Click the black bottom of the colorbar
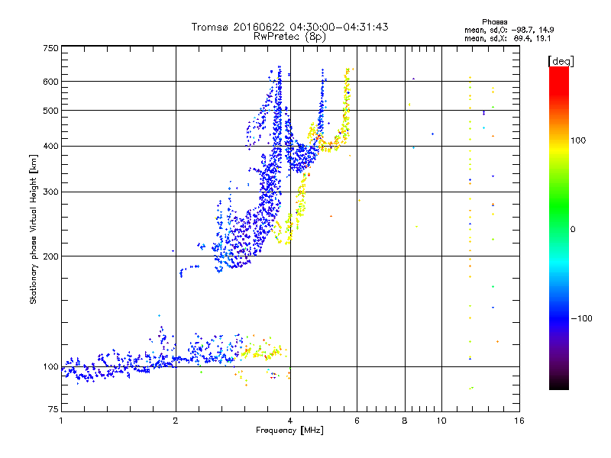Viewport: 611px width, 458px height. (559, 384)
